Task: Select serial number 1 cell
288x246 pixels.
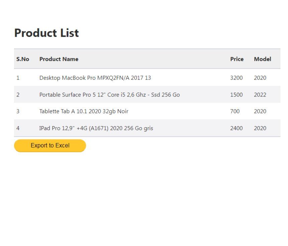Action: (18, 78)
